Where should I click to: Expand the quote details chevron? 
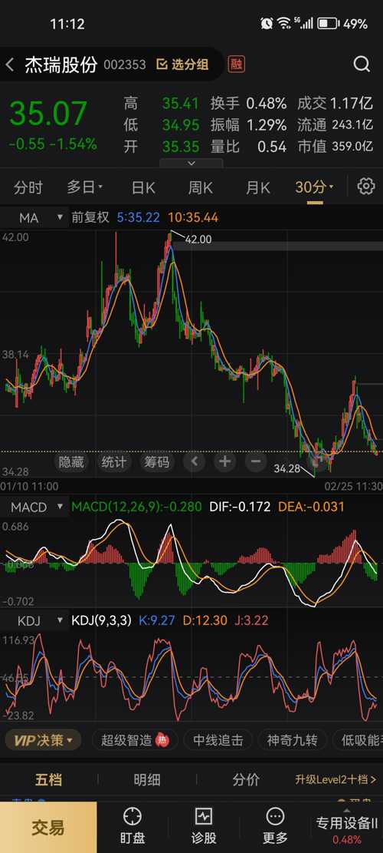[x=191, y=164]
